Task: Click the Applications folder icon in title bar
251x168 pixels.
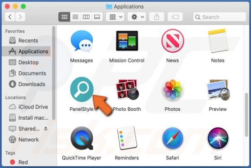Action: [109, 7]
